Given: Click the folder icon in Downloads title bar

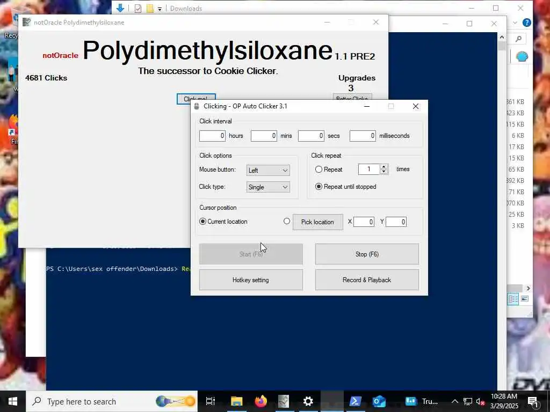Looking at the screenshot, I should (150, 9).
